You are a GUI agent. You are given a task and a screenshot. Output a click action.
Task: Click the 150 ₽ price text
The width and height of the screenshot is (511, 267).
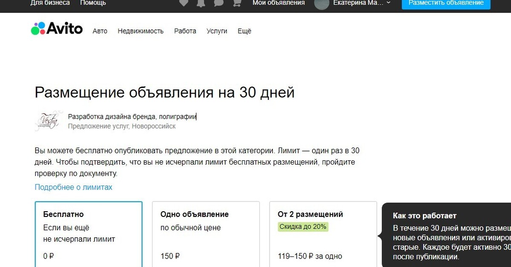tap(170, 256)
